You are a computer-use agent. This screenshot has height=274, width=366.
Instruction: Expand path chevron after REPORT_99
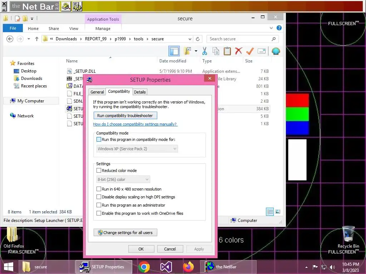click(x=110, y=39)
